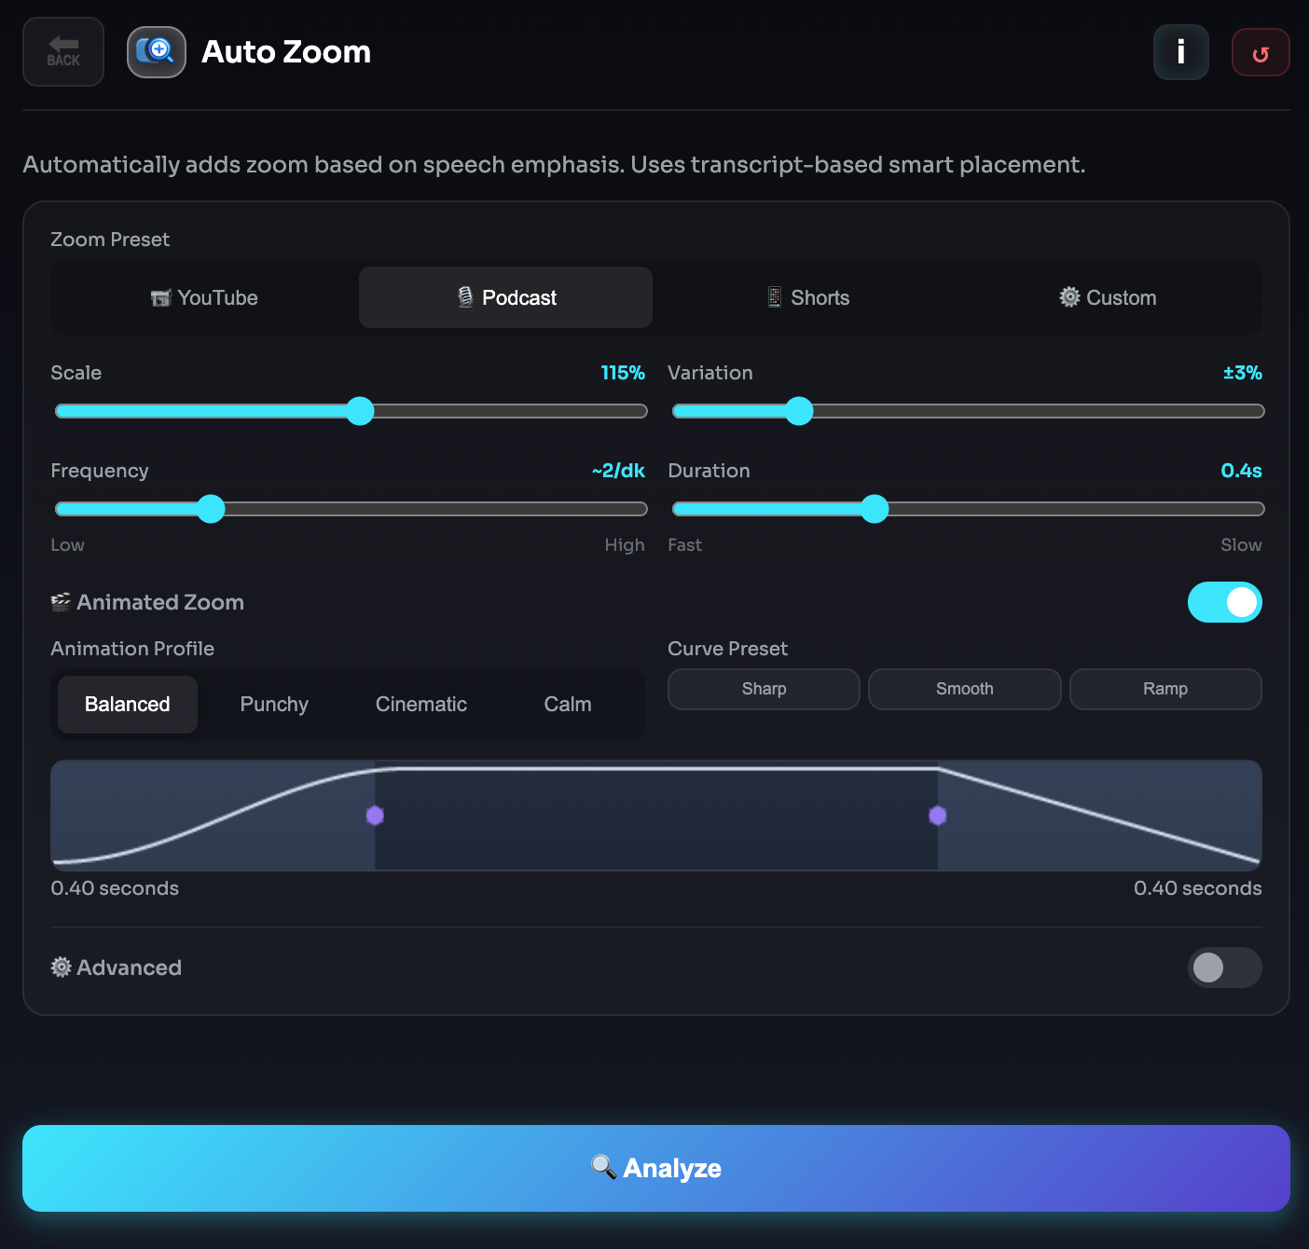The width and height of the screenshot is (1309, 1249).
Task: Disable the Animated Zoom toggle
Action: [1224, 602]
